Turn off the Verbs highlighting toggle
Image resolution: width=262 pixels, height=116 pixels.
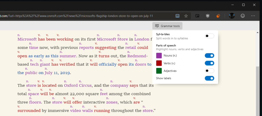point(209,63)
